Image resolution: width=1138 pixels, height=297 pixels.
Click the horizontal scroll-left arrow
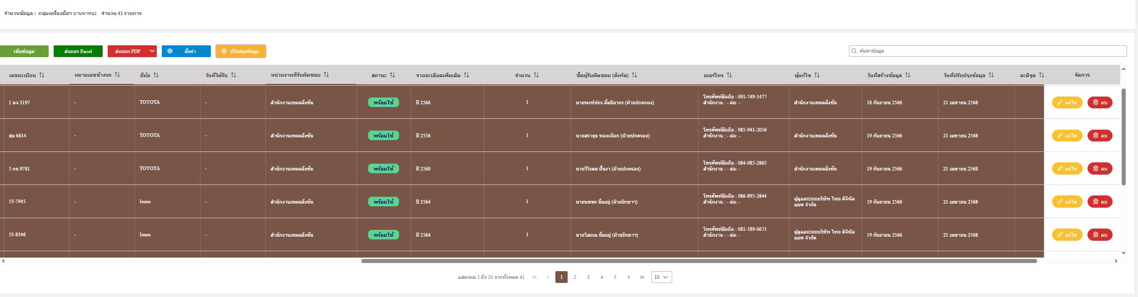pos(3,261)
